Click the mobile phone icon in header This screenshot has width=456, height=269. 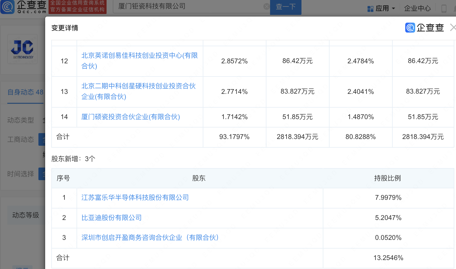coord(444,8)
